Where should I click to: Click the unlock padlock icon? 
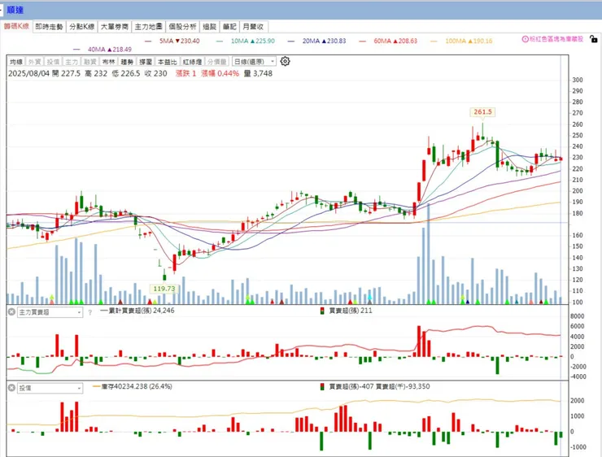pos(594,39)
